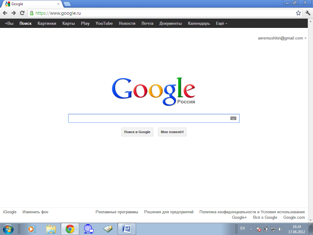Launch Windows Media Player from the taskbar

[31, 229]
